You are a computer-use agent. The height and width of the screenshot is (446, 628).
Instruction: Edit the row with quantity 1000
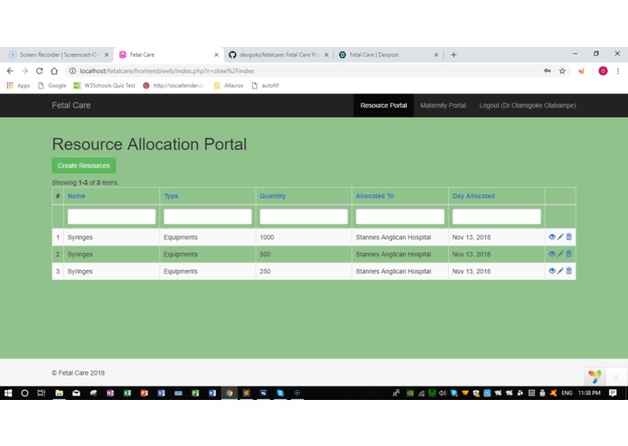click(560, 237)
